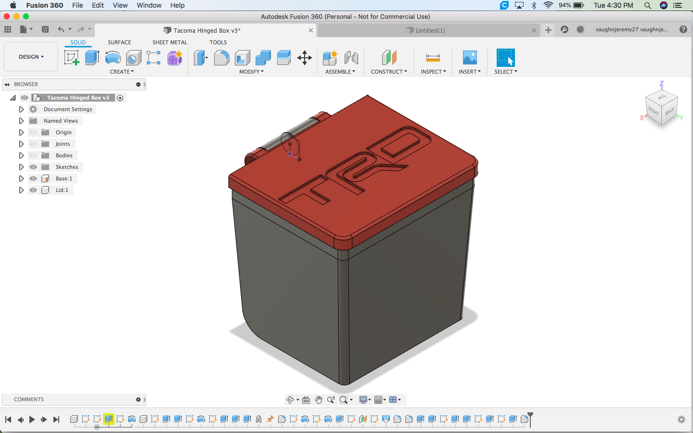Screen dimensions: 693x433
Task: Click the RIGHT face of the ViewCube
Action: [653, 111]
